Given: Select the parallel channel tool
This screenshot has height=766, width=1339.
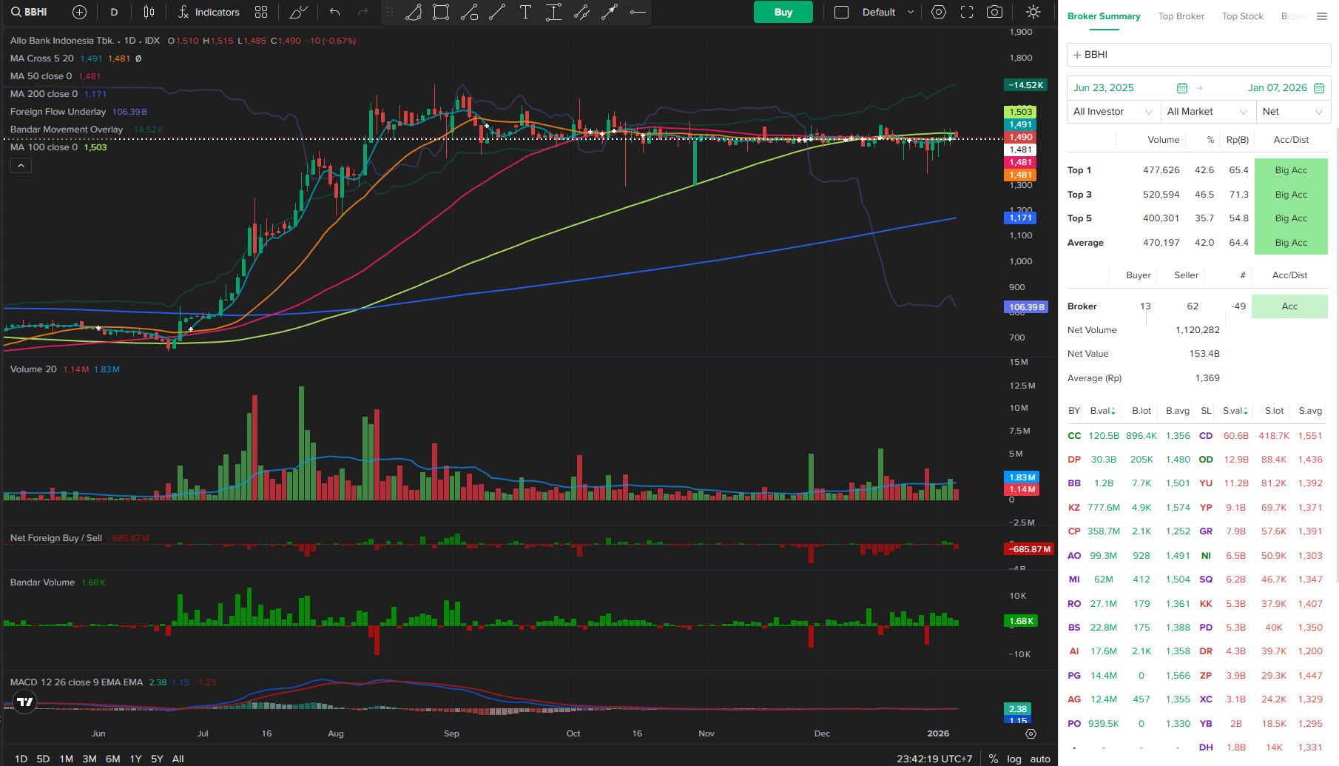Looking at the screenshot, I should (x=581, y=12).
